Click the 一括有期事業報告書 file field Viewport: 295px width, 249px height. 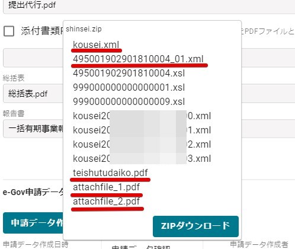click(x=33, y=129)
